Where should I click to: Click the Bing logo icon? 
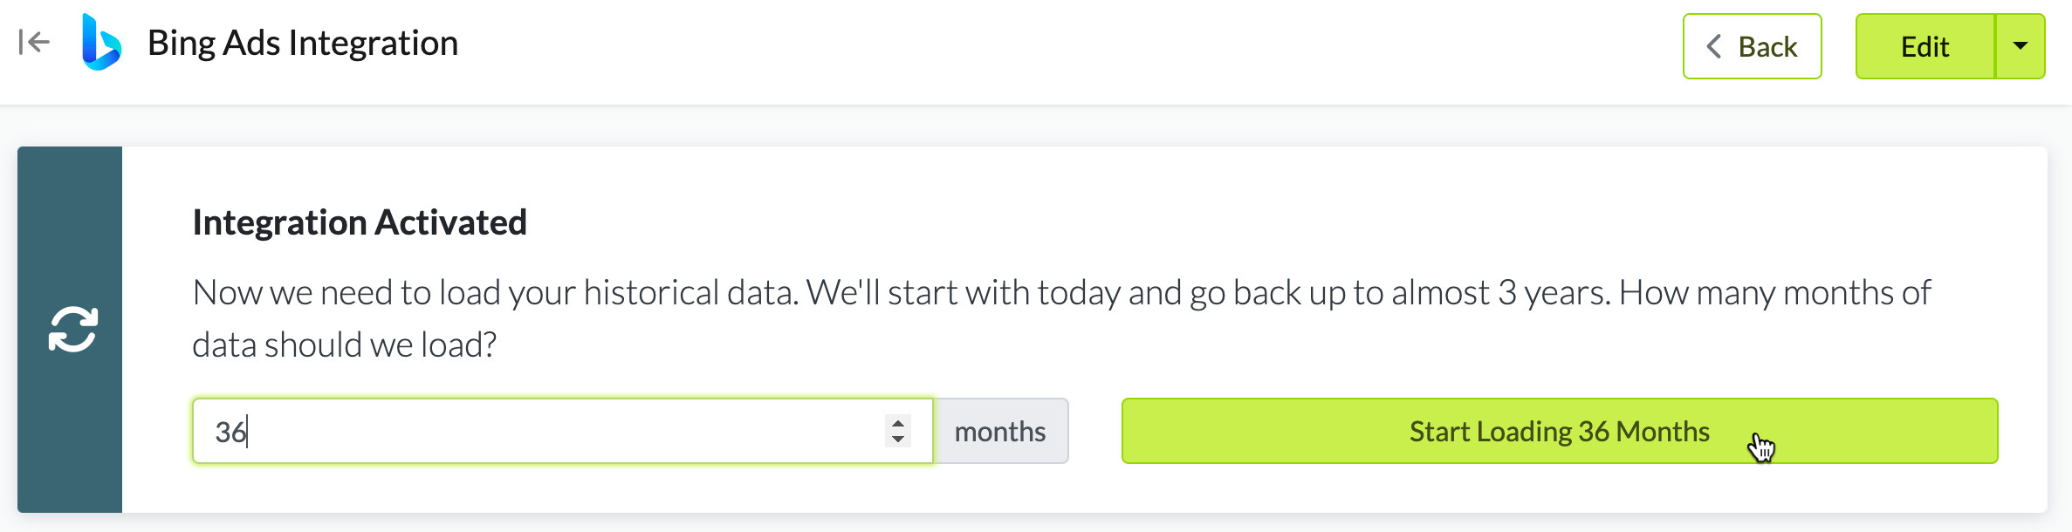(100, 43)
